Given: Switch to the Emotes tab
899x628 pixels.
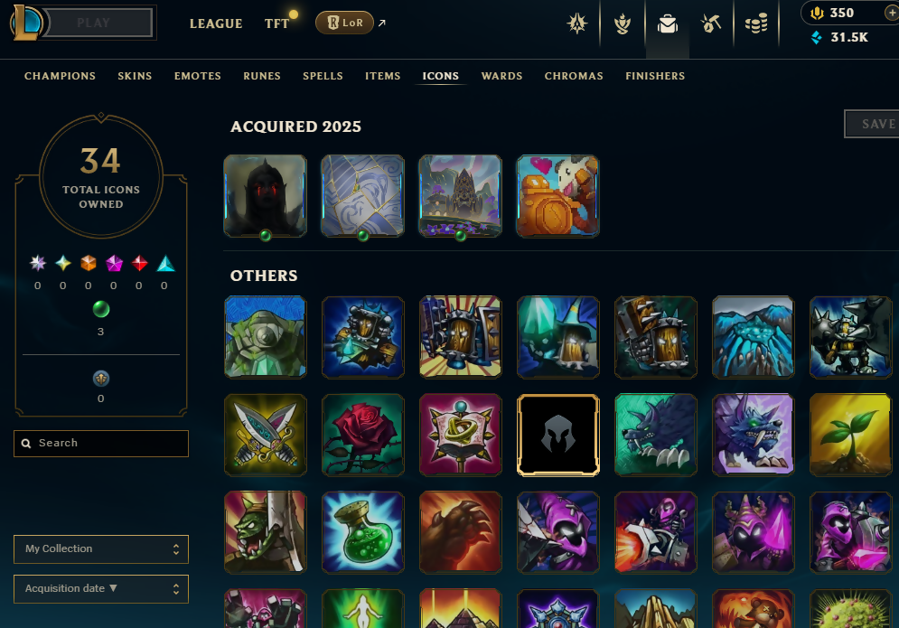Looking at the screenshot, I should (198, 76).
